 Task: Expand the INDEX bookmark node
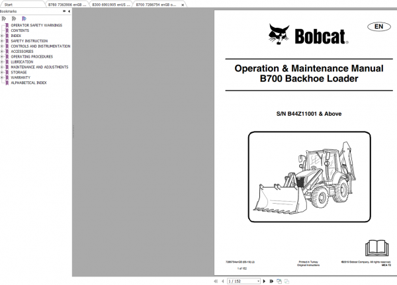coord(2,36)
